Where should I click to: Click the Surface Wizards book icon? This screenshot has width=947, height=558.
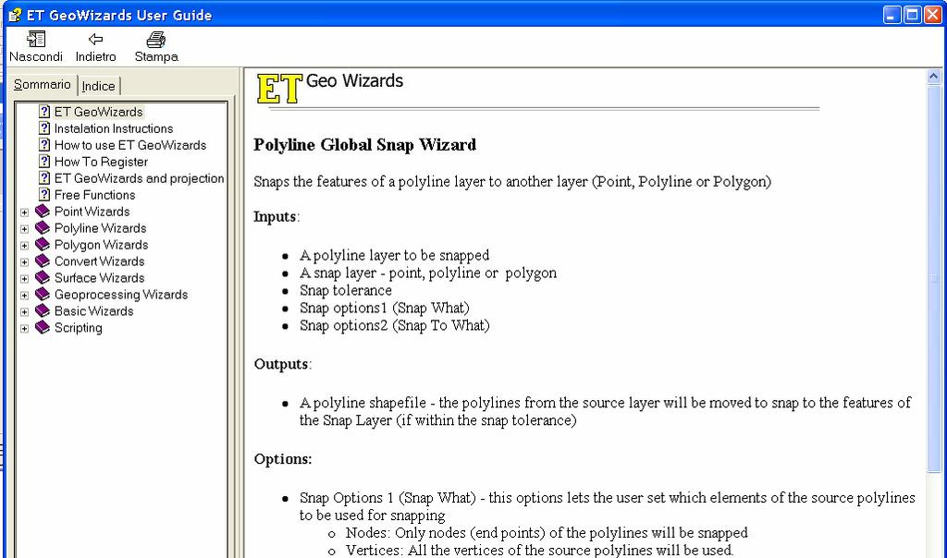click(43, 277)
